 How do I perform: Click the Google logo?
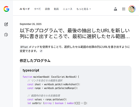pos(7,9)
